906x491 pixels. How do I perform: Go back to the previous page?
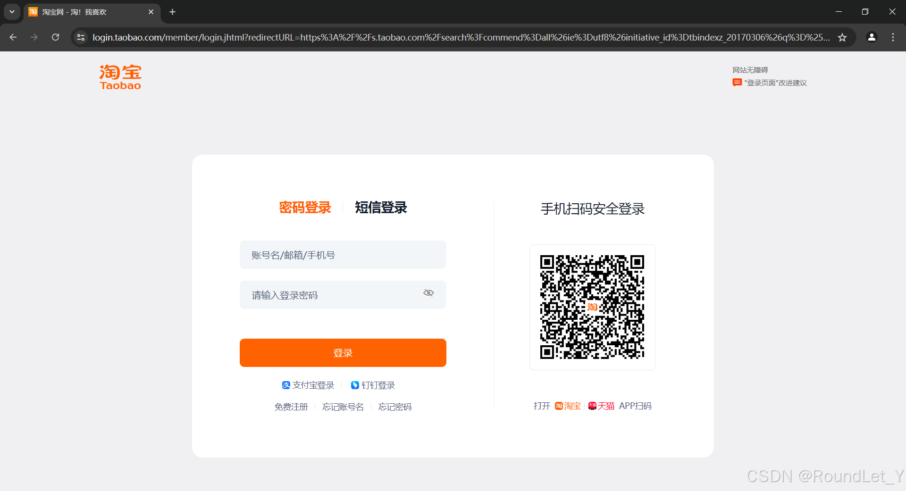coord(13,37)
